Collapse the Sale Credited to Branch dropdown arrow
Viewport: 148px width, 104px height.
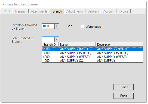(57, 39)
